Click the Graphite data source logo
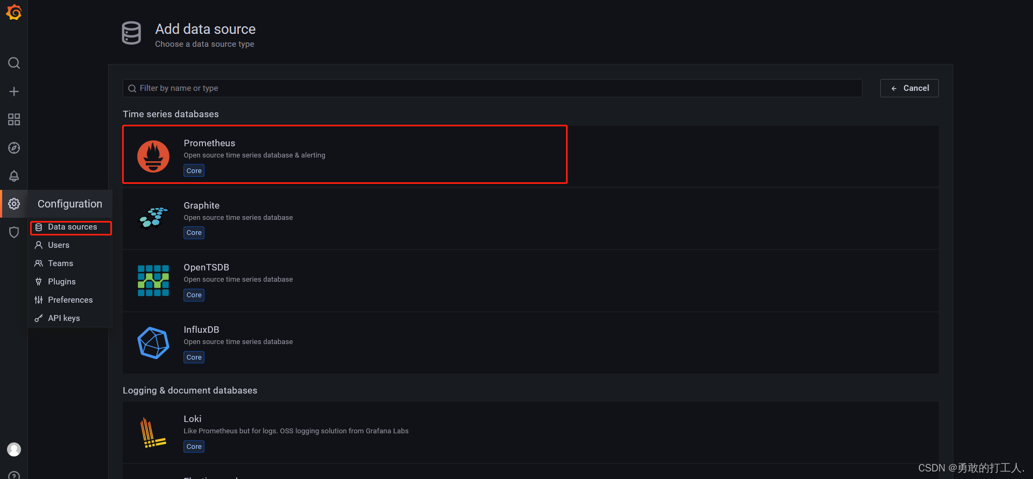 153,218
